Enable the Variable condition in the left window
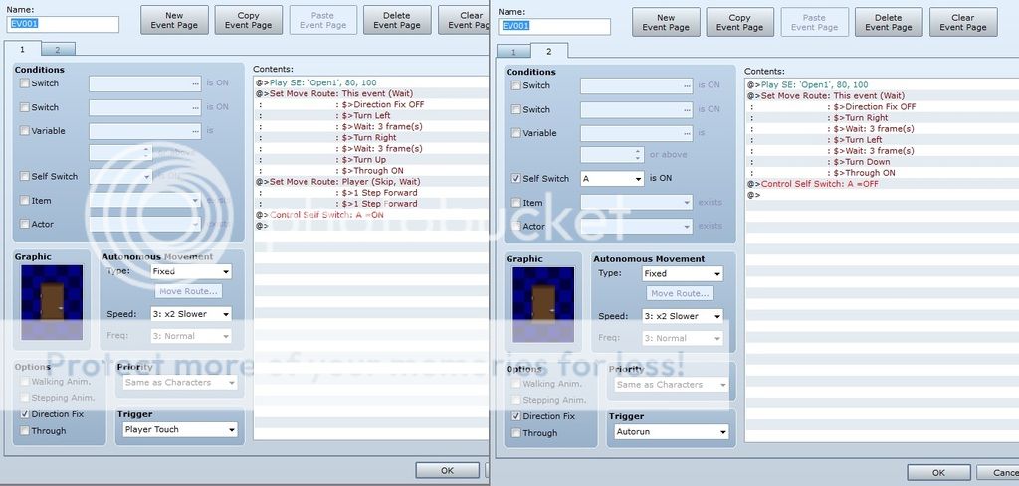The width and height of the screenshot is (1019, 486). (25, 130)
